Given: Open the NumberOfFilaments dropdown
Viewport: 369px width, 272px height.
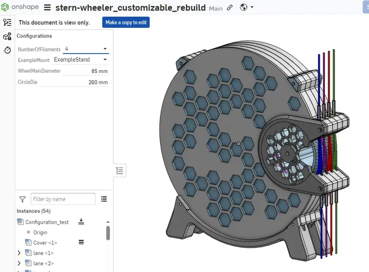Looking at the screenshot, I should pos(86,49).
